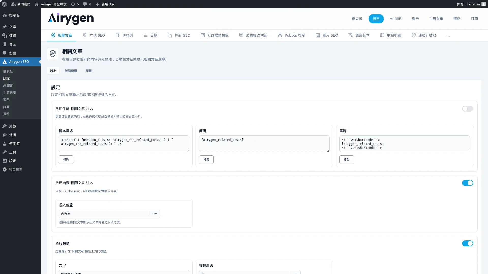This screenshot has height=274, width=488.
Task: Click the 外掛 plugins icon
Action: tap(5, 135)
